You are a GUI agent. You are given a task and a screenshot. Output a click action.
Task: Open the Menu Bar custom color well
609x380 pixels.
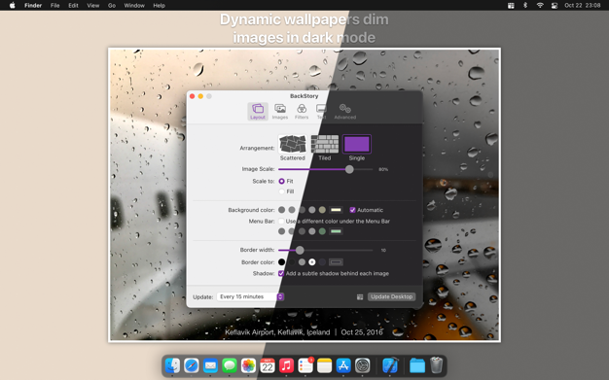pyautogui.click(x=336, y=231)
